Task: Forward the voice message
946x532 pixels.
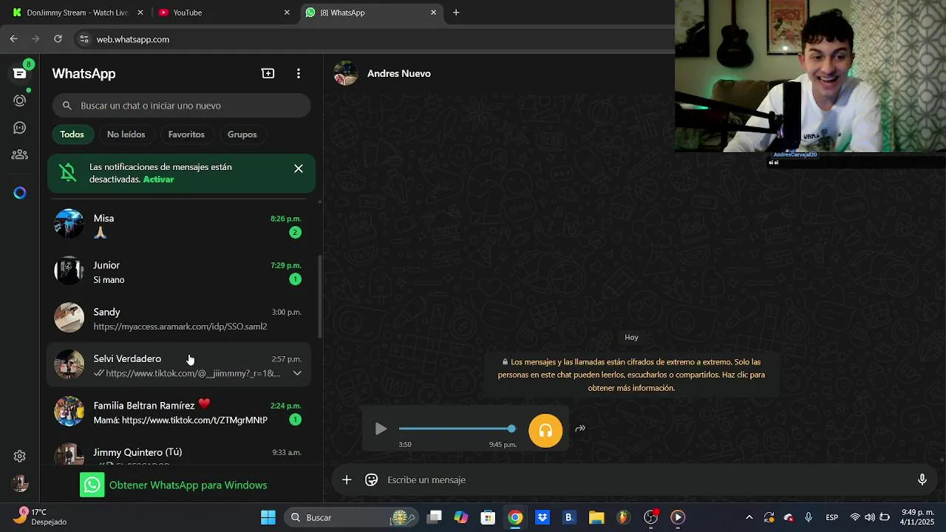Action: click(x=580, y=428)
